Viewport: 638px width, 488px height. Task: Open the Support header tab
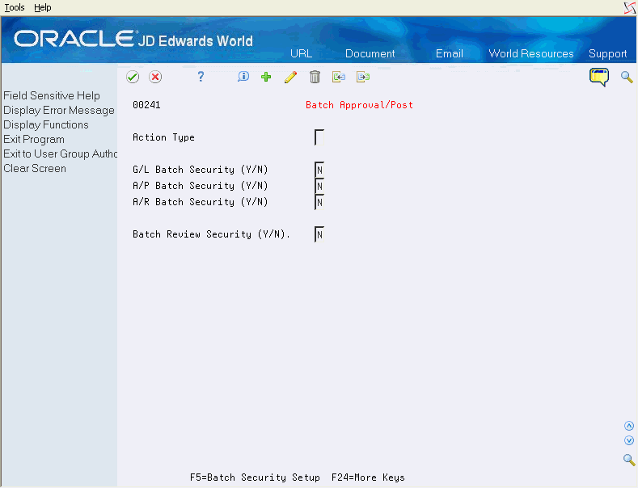(x=607, y=53)
